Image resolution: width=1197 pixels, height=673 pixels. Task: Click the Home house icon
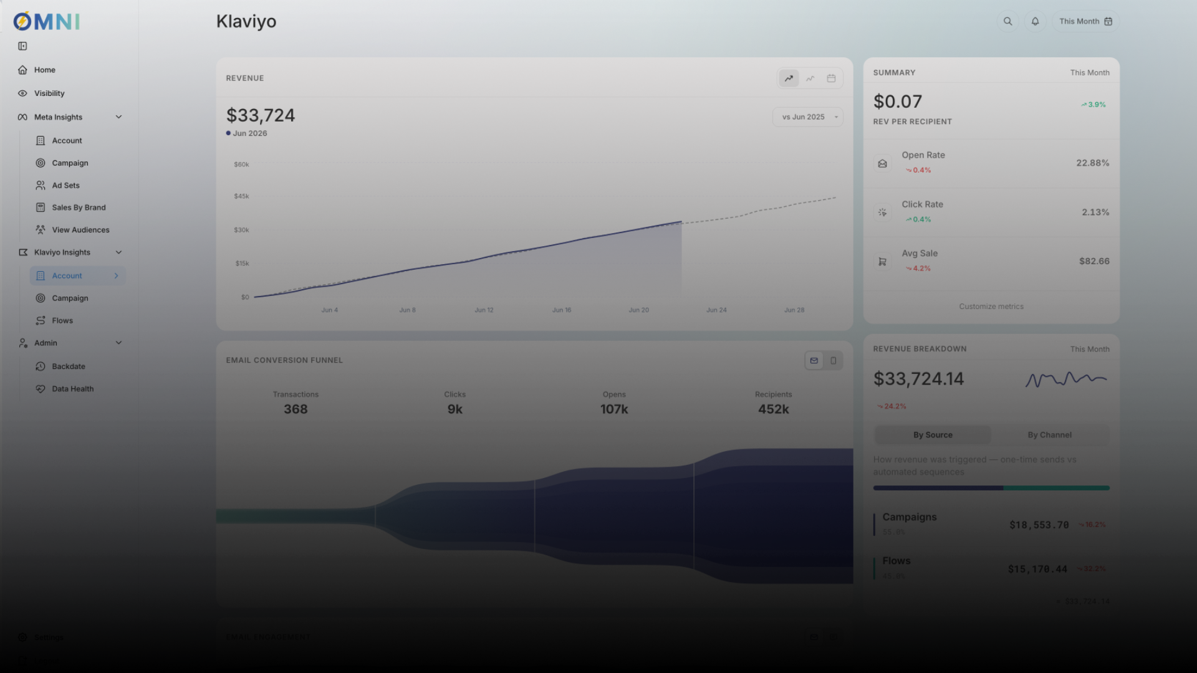pyautogui.click(x=22, y=70)
